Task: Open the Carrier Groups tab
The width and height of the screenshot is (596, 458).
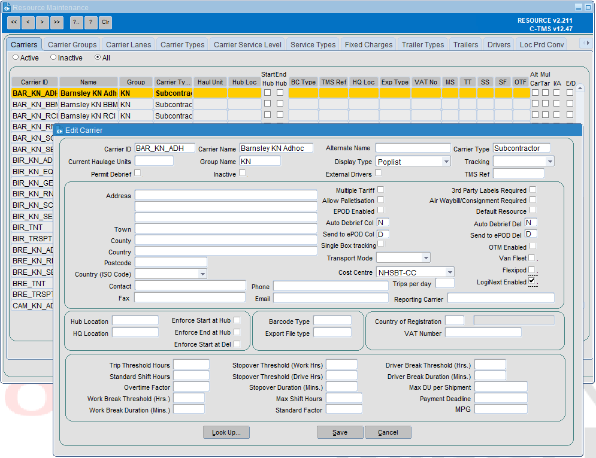Action: (x=72, y=44)
